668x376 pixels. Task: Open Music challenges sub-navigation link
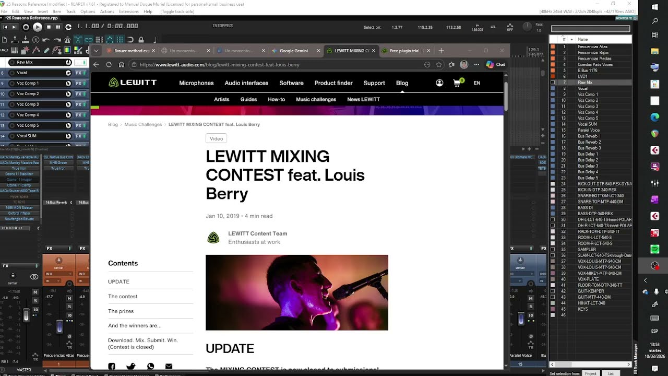tap(316, 99)
